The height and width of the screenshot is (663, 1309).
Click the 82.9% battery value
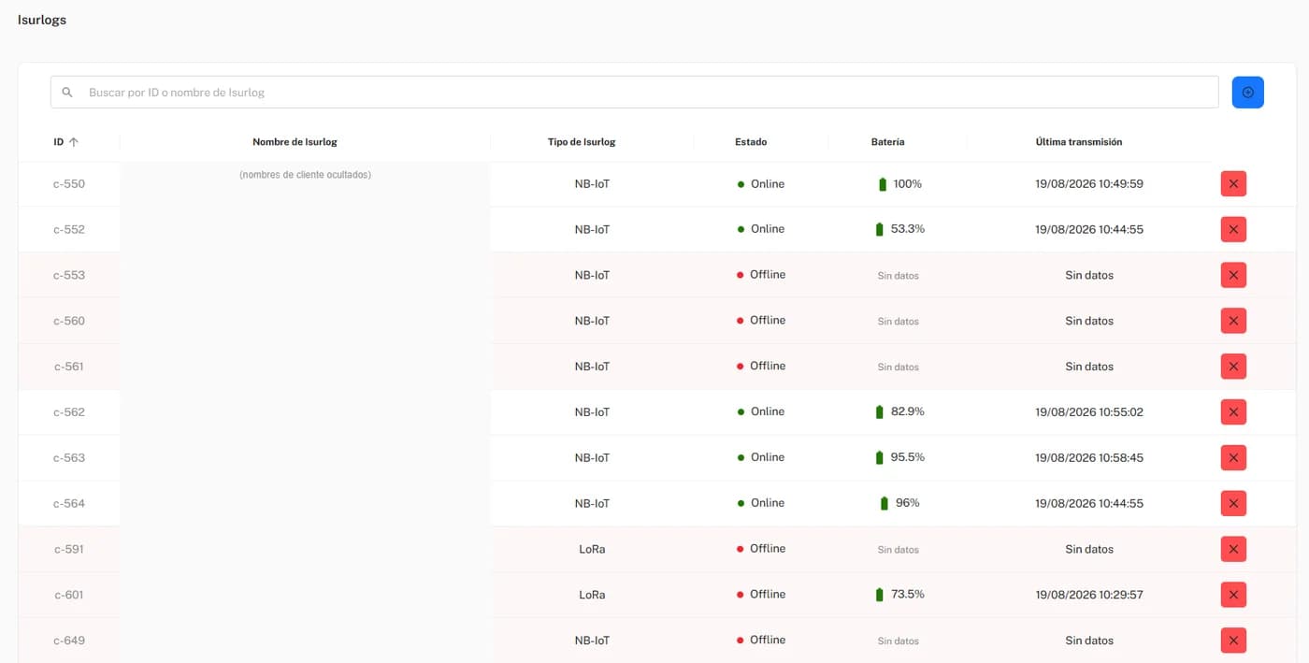coord(908,411)
